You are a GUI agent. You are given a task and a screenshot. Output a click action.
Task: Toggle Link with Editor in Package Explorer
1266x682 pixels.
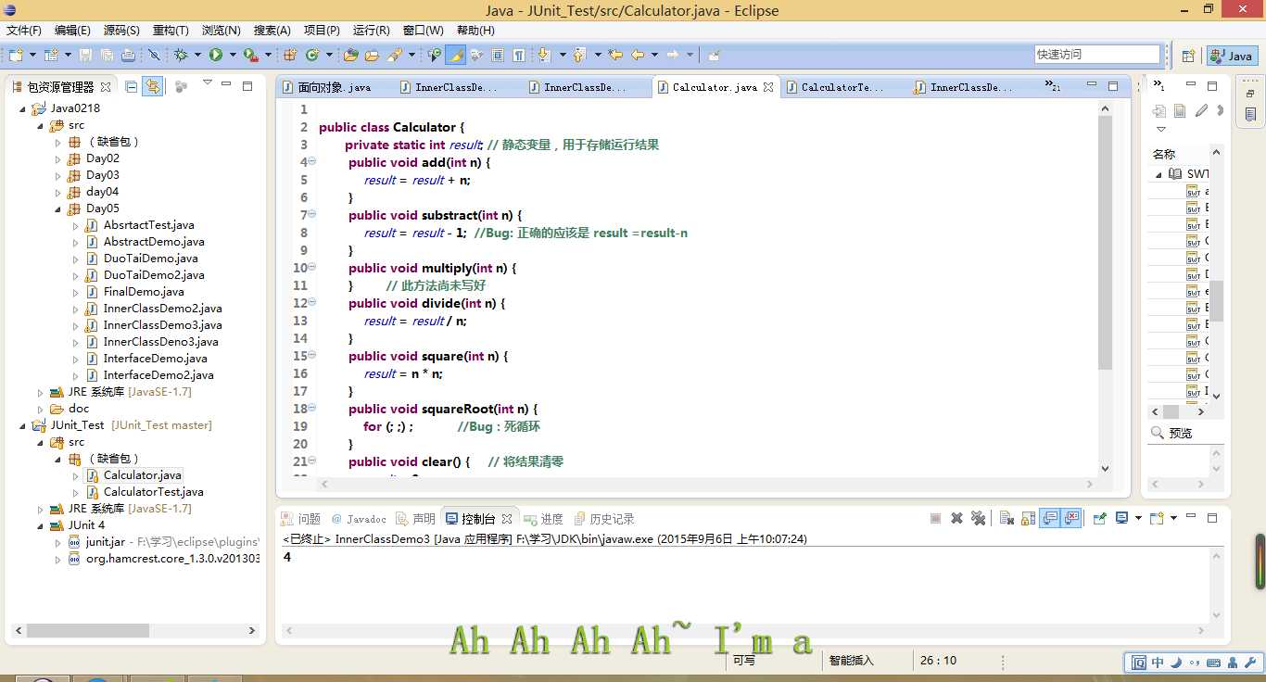click(x=153, y=86)
